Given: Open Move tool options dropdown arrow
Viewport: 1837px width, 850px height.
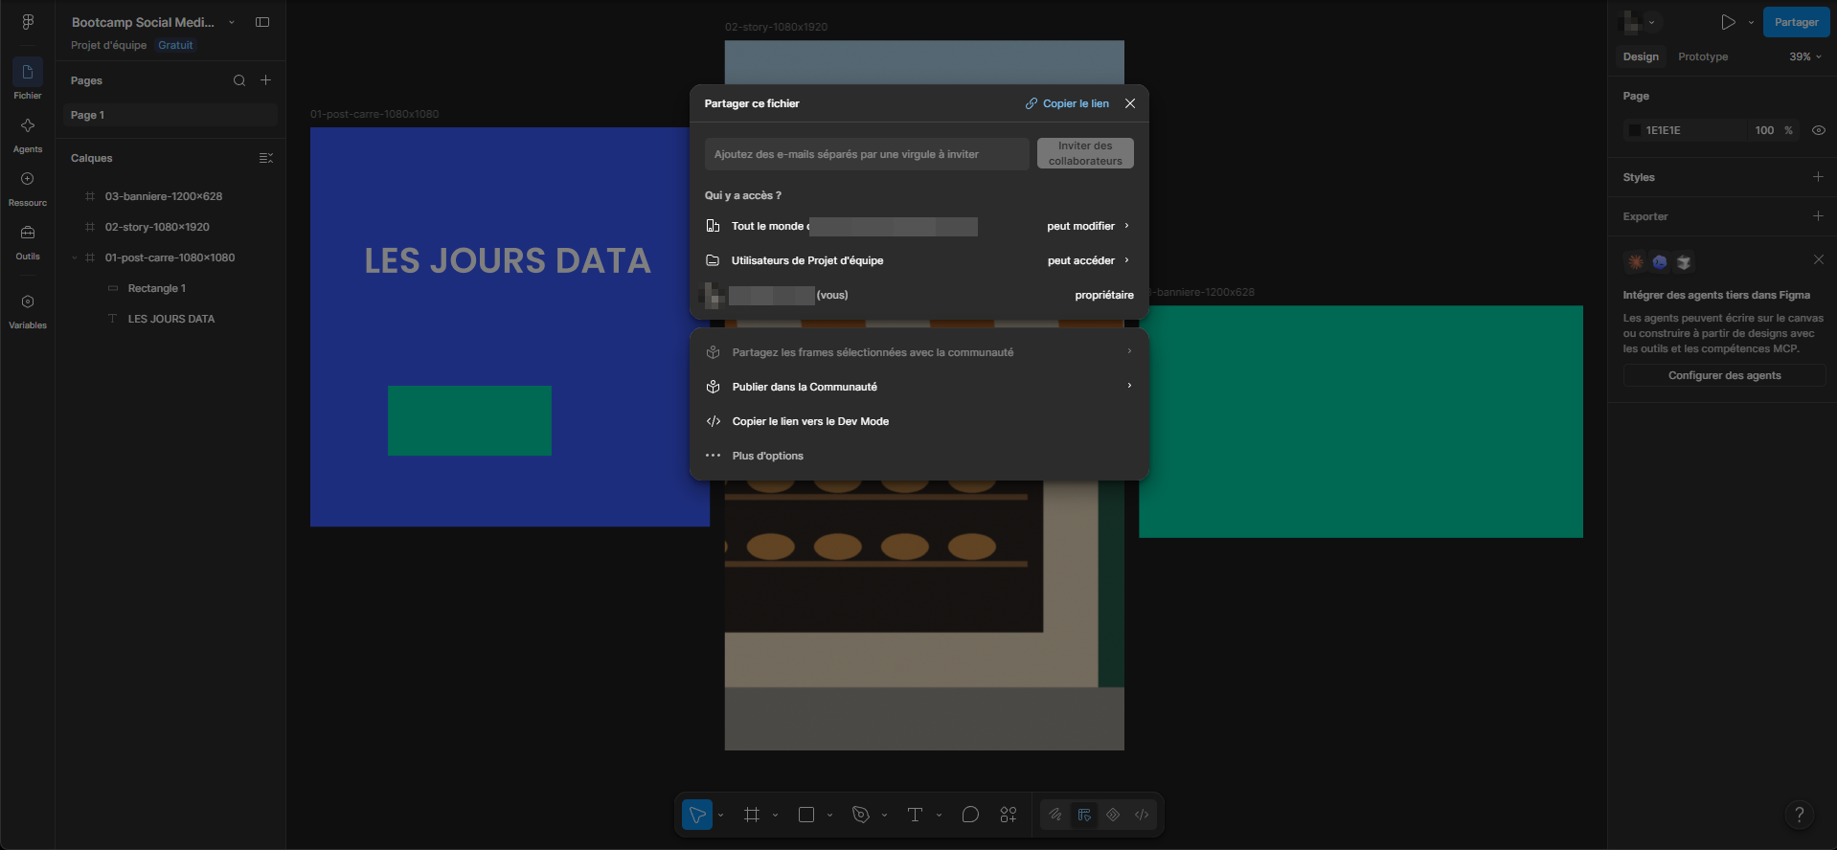Looking at the screenshot, I should [720, 815].
